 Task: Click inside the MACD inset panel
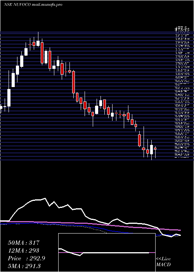point(107,253)
